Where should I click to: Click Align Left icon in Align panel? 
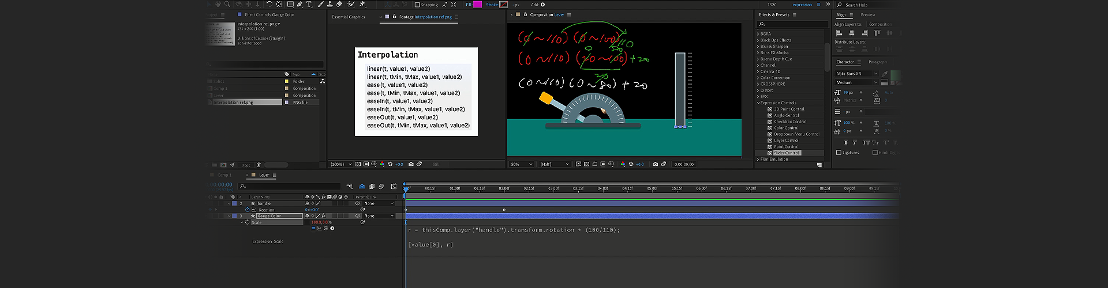click(840, 33)
